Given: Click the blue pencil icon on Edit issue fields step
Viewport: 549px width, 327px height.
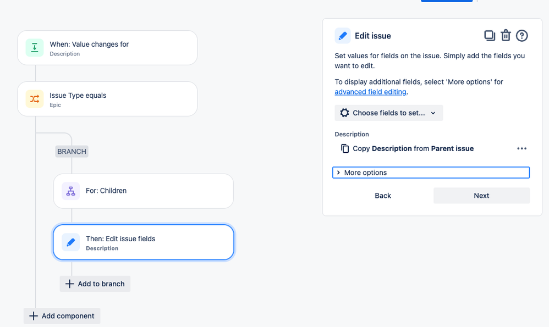Looking at the screenshot, I should click(x=71, y=242).
